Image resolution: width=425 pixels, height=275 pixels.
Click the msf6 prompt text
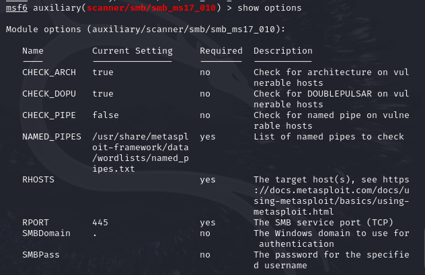[17, 7]
